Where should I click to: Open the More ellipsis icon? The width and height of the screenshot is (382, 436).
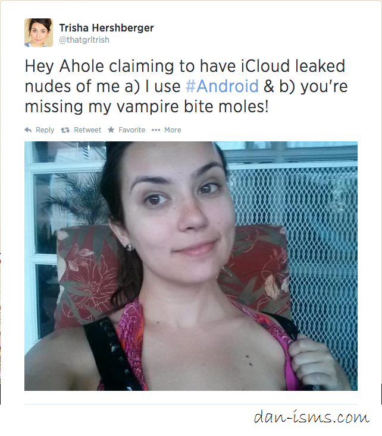tap(156, 130)
